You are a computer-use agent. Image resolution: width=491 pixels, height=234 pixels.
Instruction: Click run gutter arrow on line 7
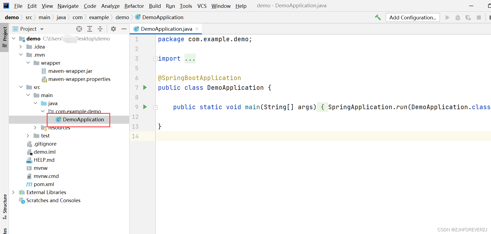(x=145, y=87)
